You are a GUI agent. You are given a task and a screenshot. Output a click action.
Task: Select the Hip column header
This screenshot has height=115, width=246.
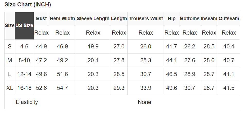(171, 19)
